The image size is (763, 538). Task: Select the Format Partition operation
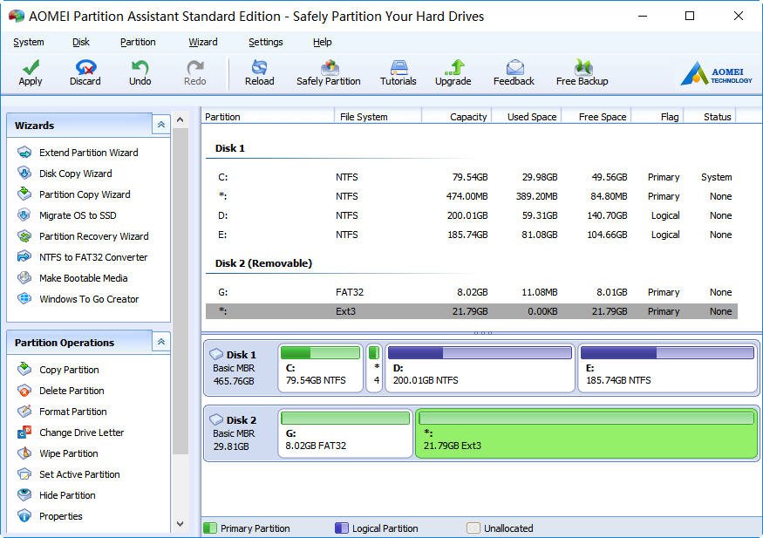tap(62, 412)
